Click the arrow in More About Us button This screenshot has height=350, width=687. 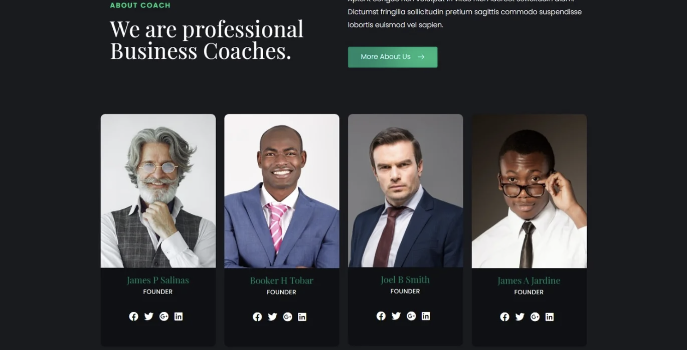point(421,57)
